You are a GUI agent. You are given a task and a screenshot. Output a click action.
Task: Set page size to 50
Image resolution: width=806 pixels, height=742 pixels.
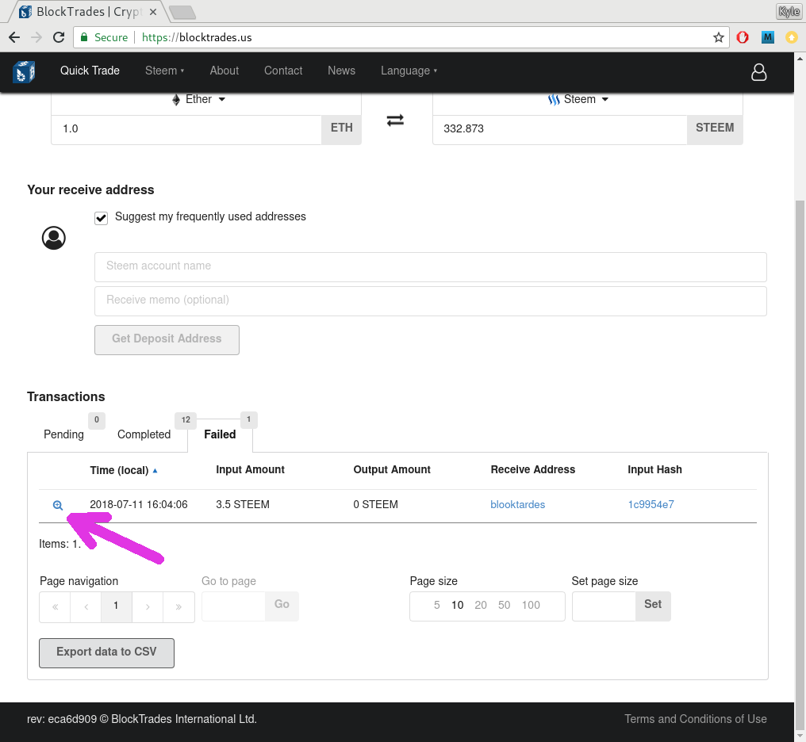[505, 606]
